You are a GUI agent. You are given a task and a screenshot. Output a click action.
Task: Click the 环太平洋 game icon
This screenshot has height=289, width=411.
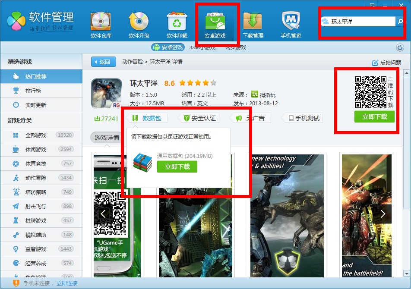107,94
